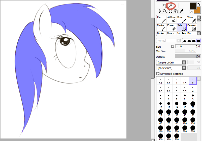Click the Density slider bar
The image size is (202, 141).
click(188, 56)
